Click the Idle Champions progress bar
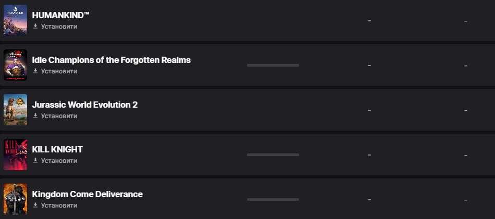Viewport: 495px width, 219px height. tap(273, 65)
